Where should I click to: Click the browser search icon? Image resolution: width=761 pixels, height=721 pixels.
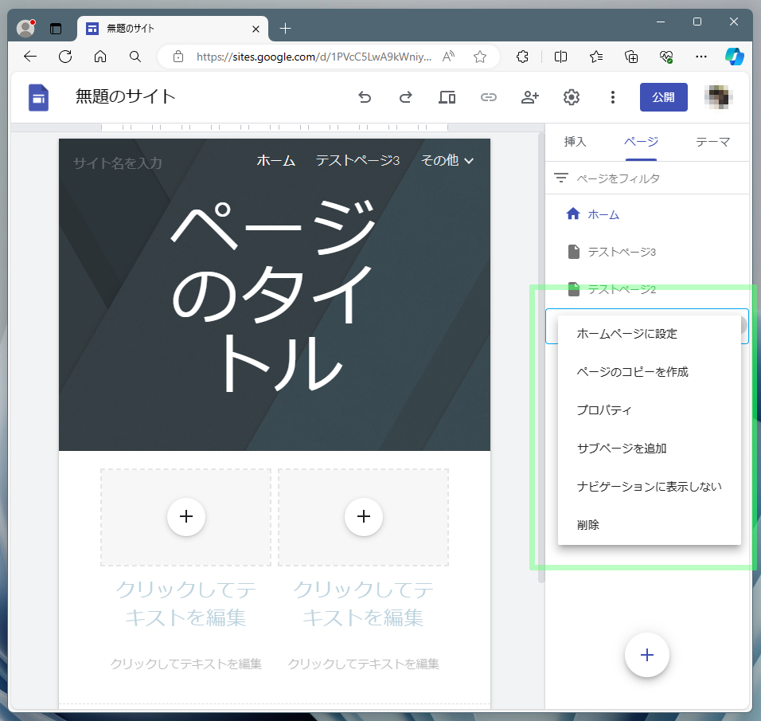(135, 57)
